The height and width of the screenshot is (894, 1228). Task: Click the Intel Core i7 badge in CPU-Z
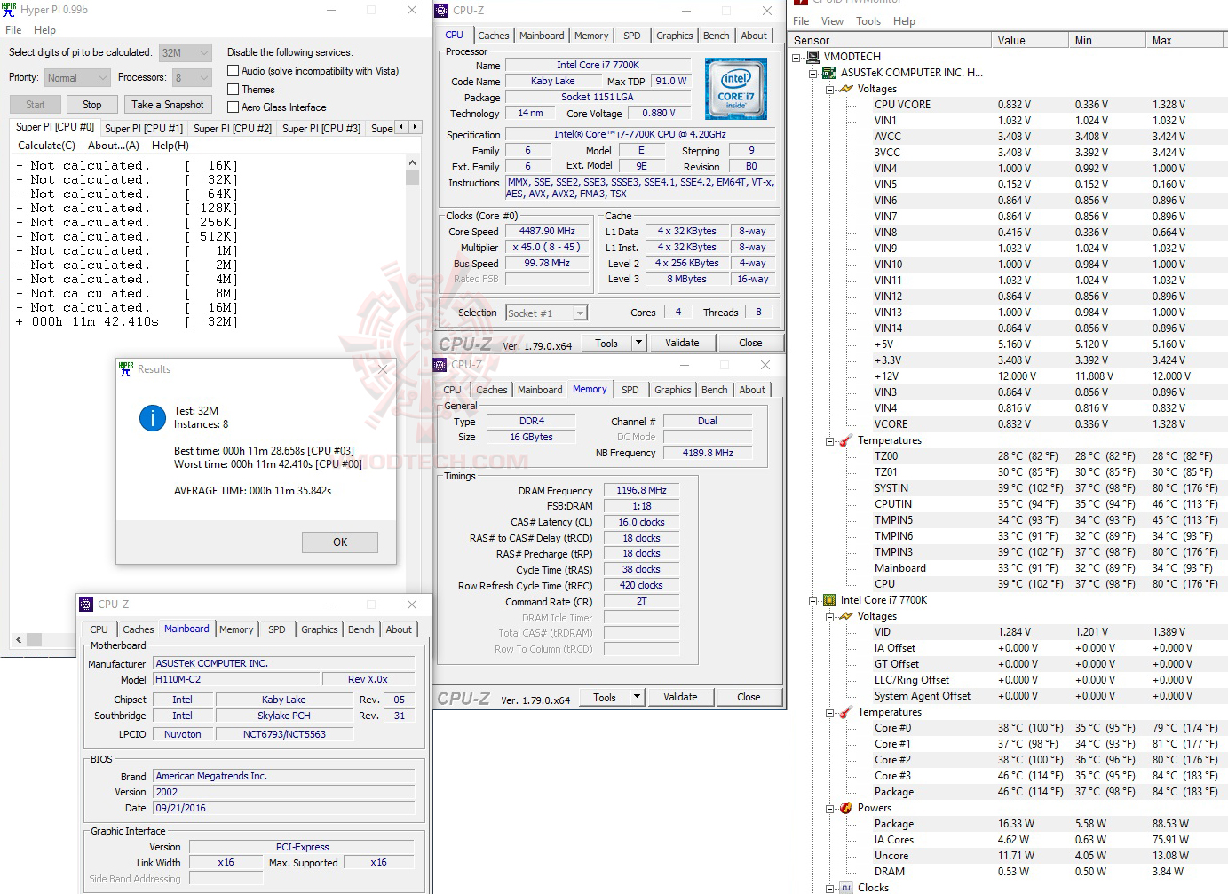(x=735, y=88)
